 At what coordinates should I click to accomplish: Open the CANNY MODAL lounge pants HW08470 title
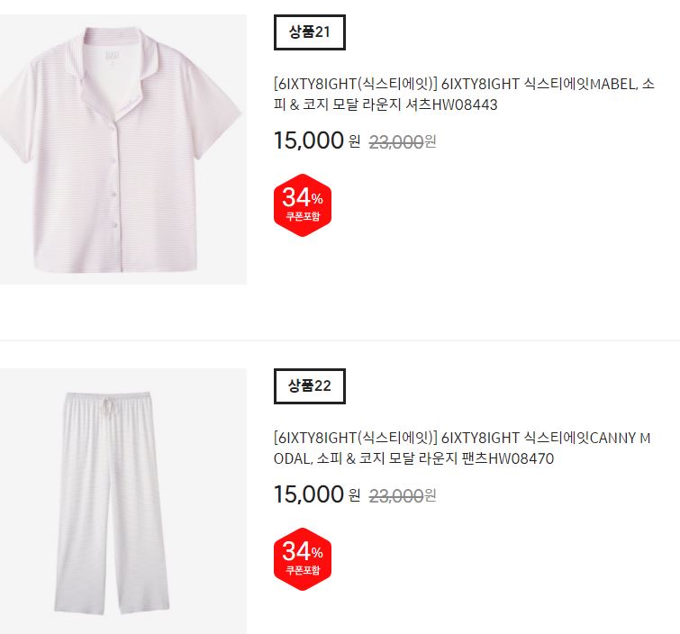point(462,448)
